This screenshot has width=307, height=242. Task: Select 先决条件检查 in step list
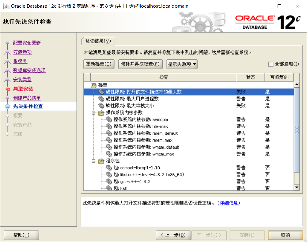(28, 107)
